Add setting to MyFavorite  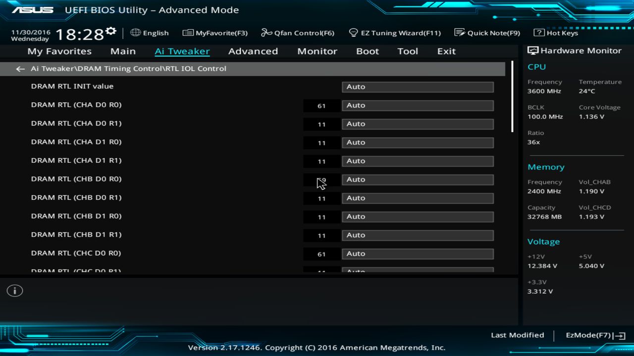pos(214,33)
